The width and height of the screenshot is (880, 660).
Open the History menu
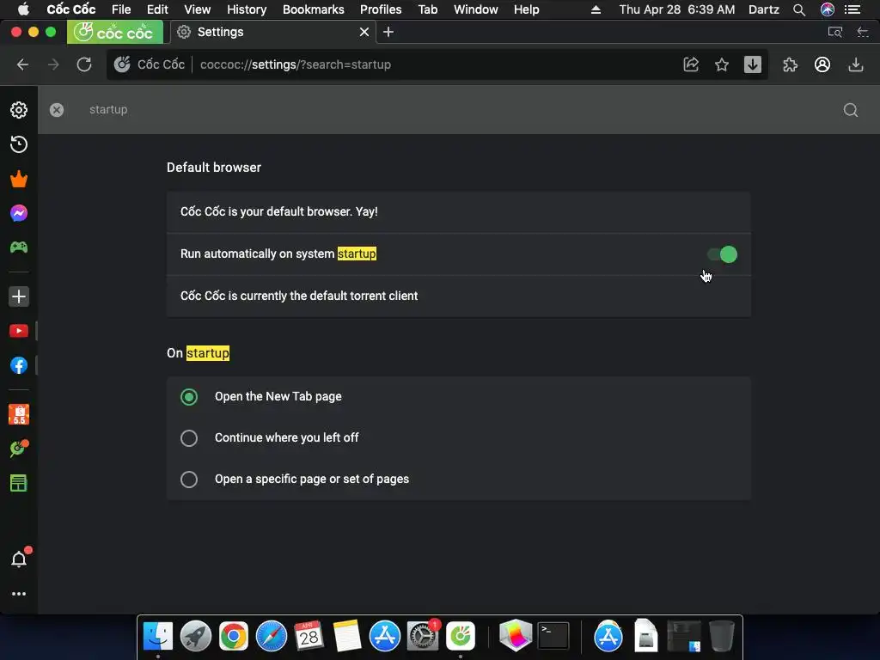click(247, 9)
